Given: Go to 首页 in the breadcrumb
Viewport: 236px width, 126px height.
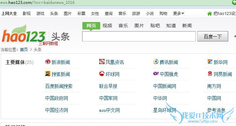Looking at the screenshot, I should (24, 50).
